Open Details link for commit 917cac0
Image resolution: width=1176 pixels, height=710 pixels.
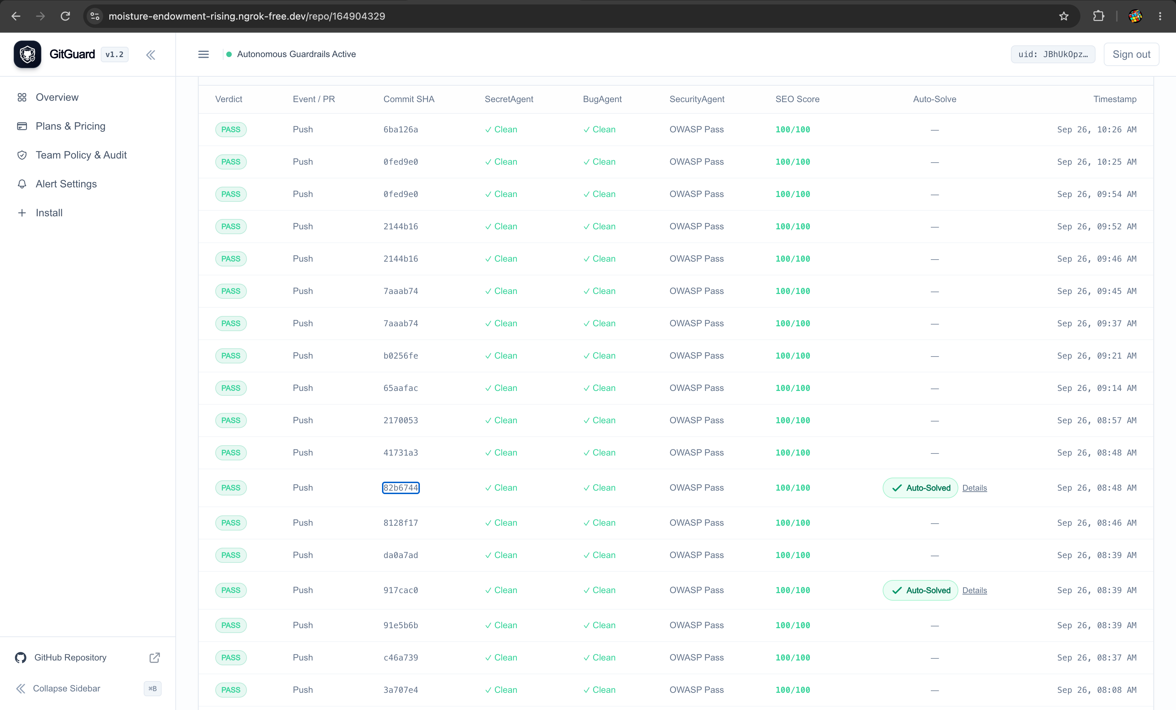point(974,590)
